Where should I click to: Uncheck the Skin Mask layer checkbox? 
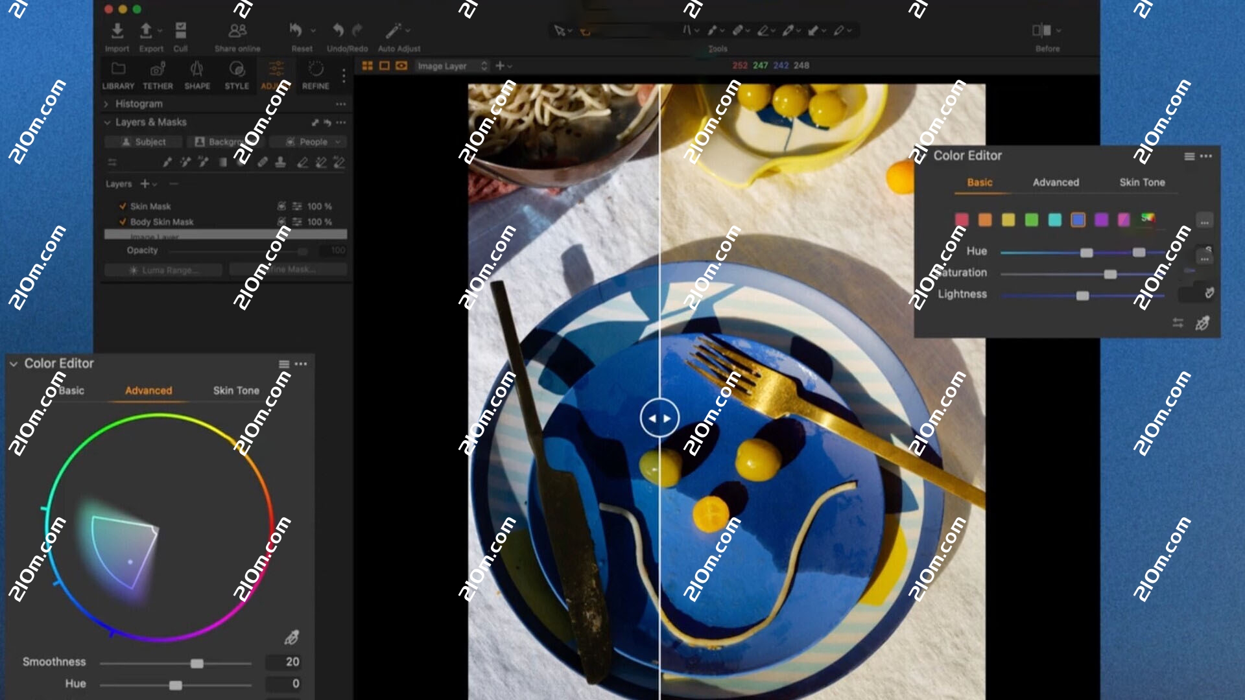click(123, 206)
